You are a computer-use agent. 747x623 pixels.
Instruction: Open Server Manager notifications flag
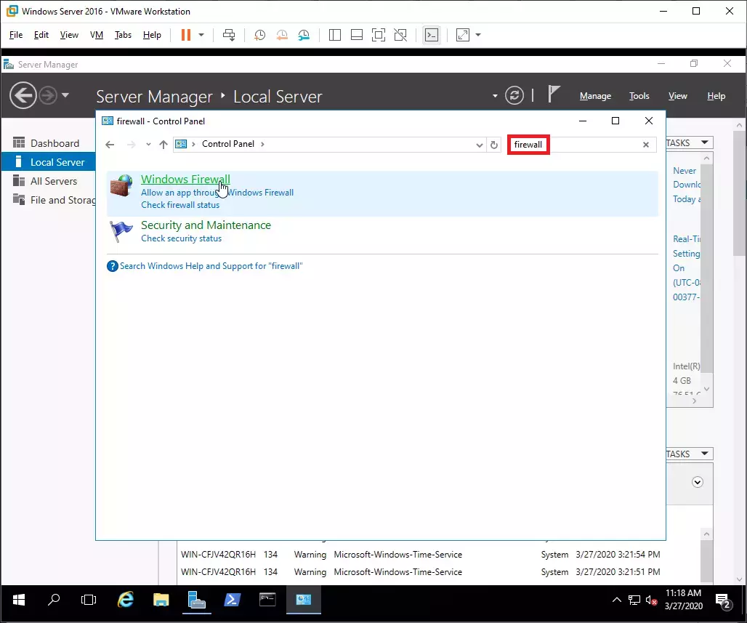[554, 94]
